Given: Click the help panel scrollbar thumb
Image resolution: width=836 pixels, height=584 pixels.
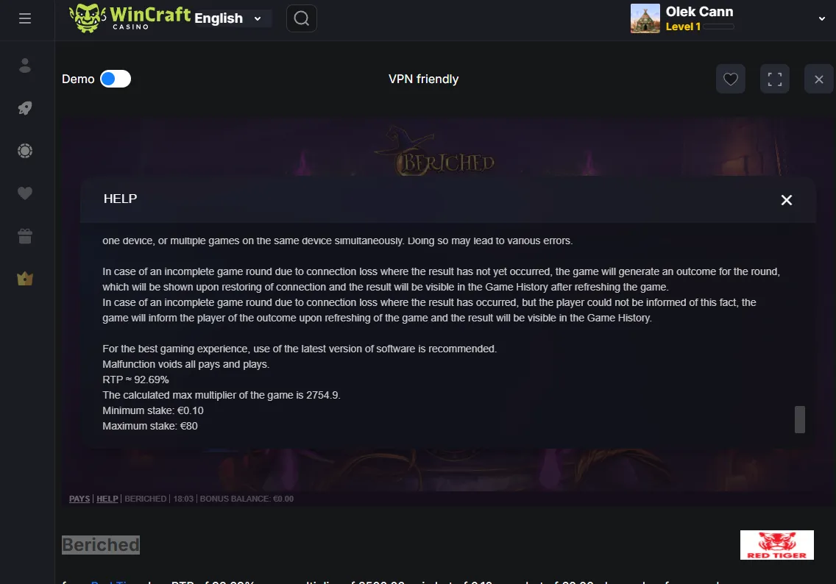Looking at the screenshot, I should 800,419.
